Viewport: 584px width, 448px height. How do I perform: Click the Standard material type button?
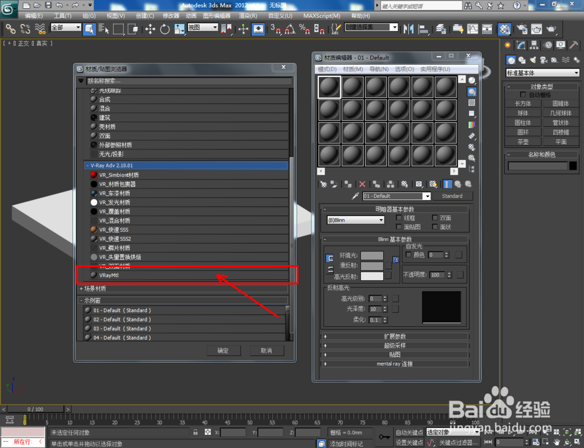(452, 196)
